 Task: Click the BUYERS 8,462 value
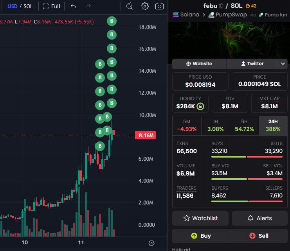tap(219, 195)
